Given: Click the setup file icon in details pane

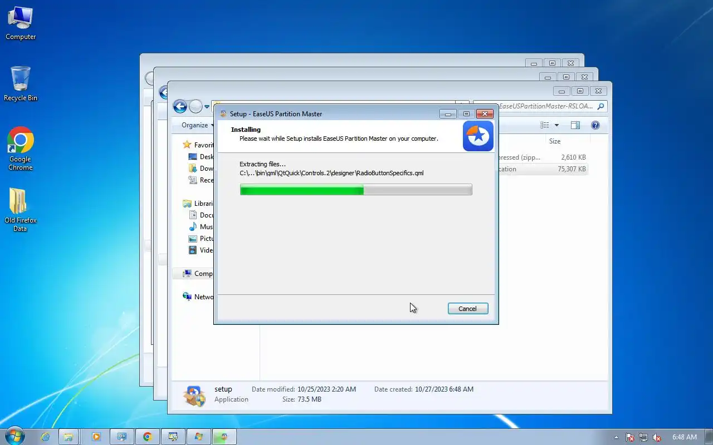Looking at the screenshot, I should pyautogui.click(x=194, y=395).
